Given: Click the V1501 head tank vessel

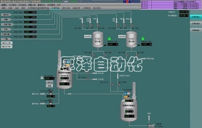Looking at the screenshot, I should [98, 39].
